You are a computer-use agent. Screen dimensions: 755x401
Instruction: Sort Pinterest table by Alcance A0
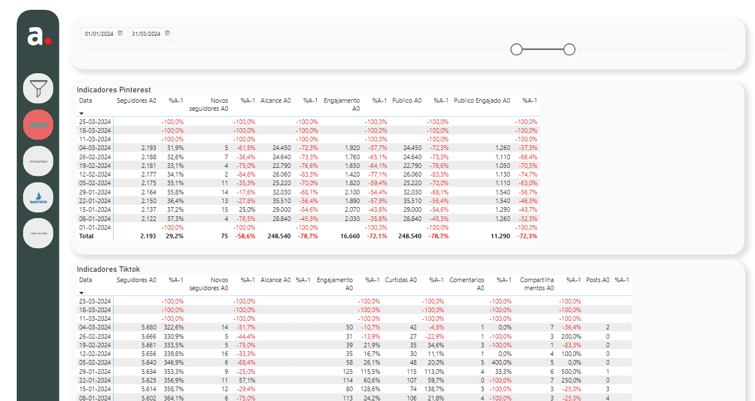click(x=275, y=100)
